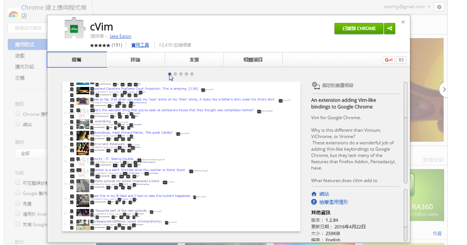Expand the right-edge chevron arrow panel
Viewport: 467px width, 245px height.
444,89
